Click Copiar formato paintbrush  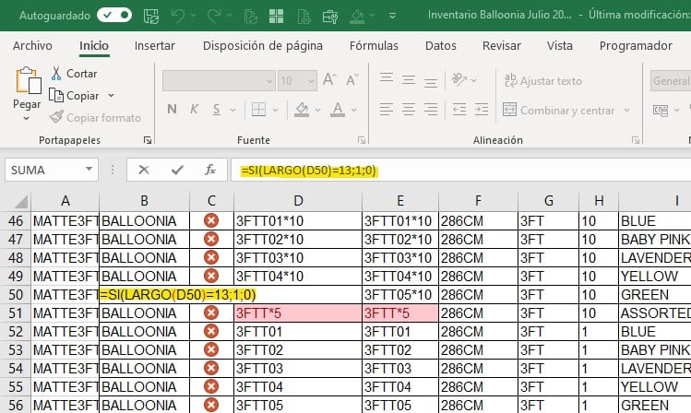(55, 117)
